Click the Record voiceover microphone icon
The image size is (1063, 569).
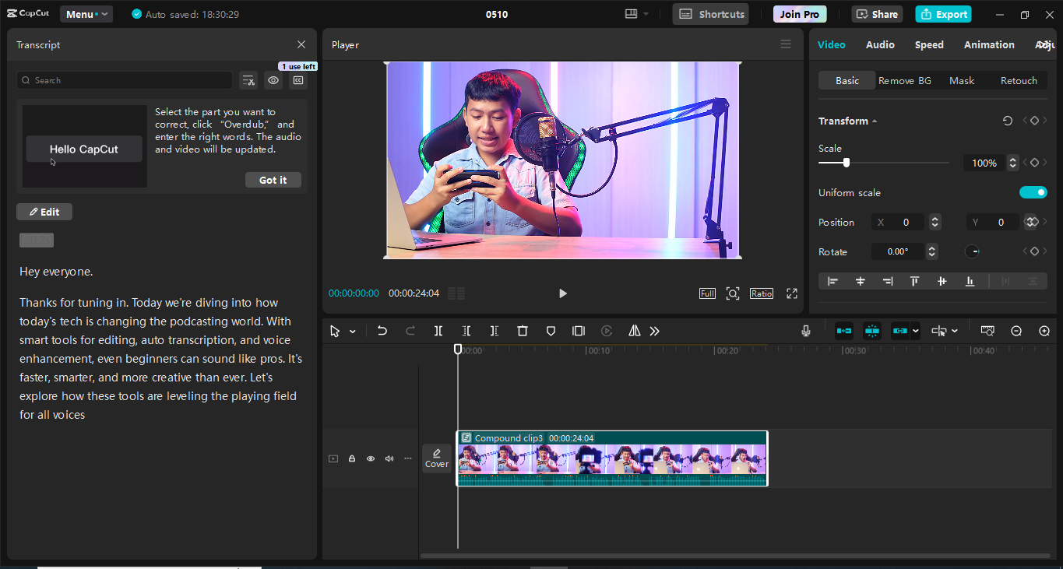806,331
